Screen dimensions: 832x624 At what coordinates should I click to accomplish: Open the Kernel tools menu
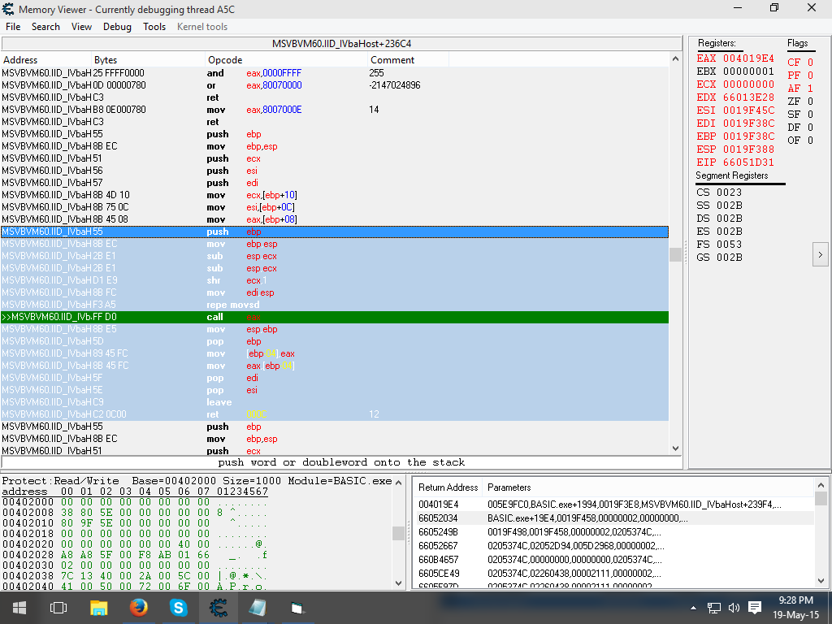[x=202, y=27]
